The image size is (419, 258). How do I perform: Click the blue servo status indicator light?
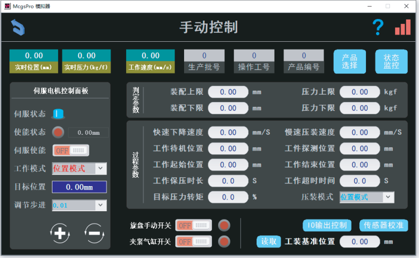[59, 114]
